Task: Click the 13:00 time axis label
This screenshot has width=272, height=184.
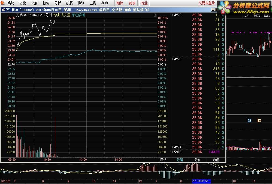Action: (83, 160)
